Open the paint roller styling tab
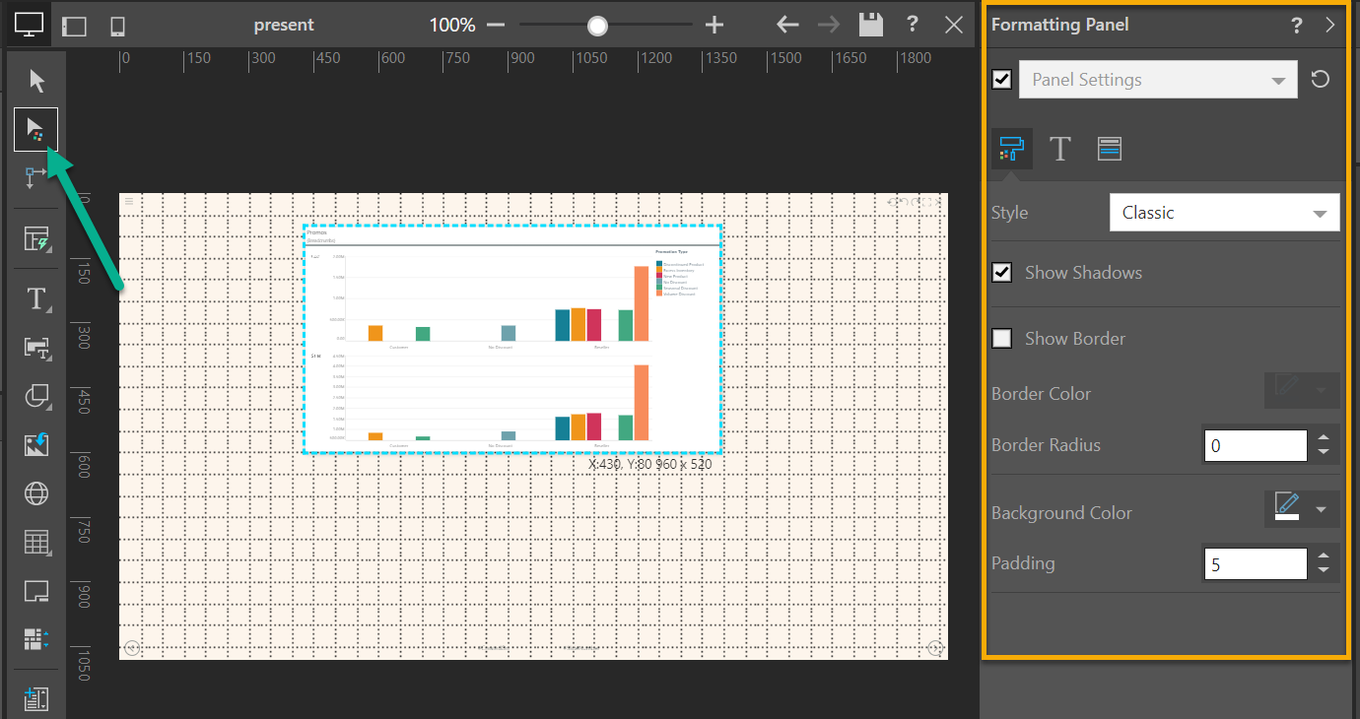 pyautogui.click(x=1011, y=149)
